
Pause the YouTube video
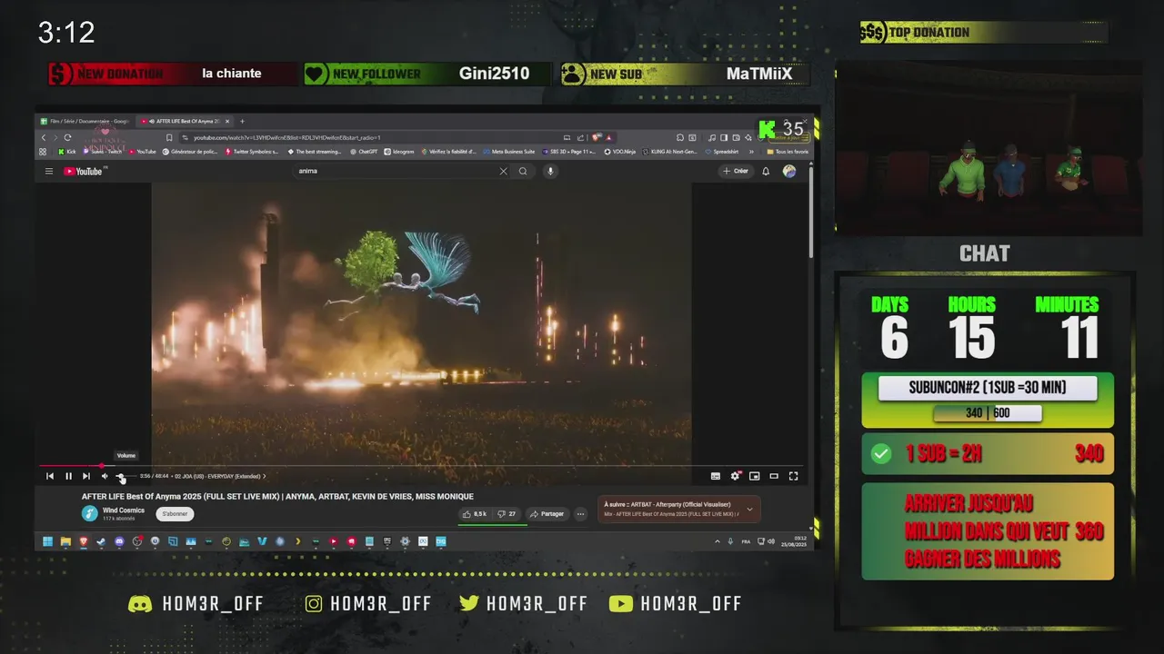[68, 476]
